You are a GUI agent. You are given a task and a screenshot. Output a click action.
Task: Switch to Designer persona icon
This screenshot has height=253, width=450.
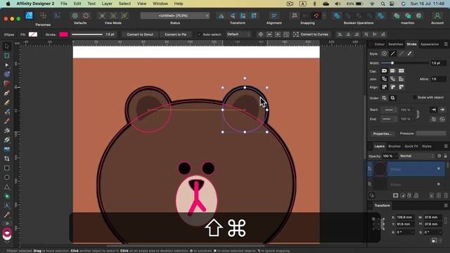(29, 15)
